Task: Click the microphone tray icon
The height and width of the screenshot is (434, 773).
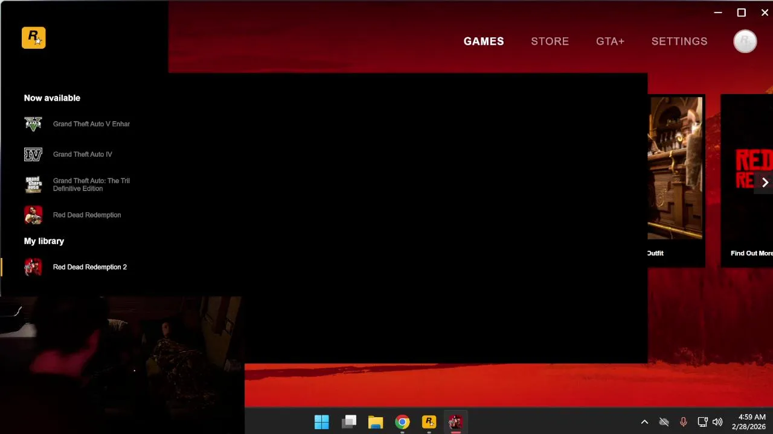Action: [x=683, y=422]
